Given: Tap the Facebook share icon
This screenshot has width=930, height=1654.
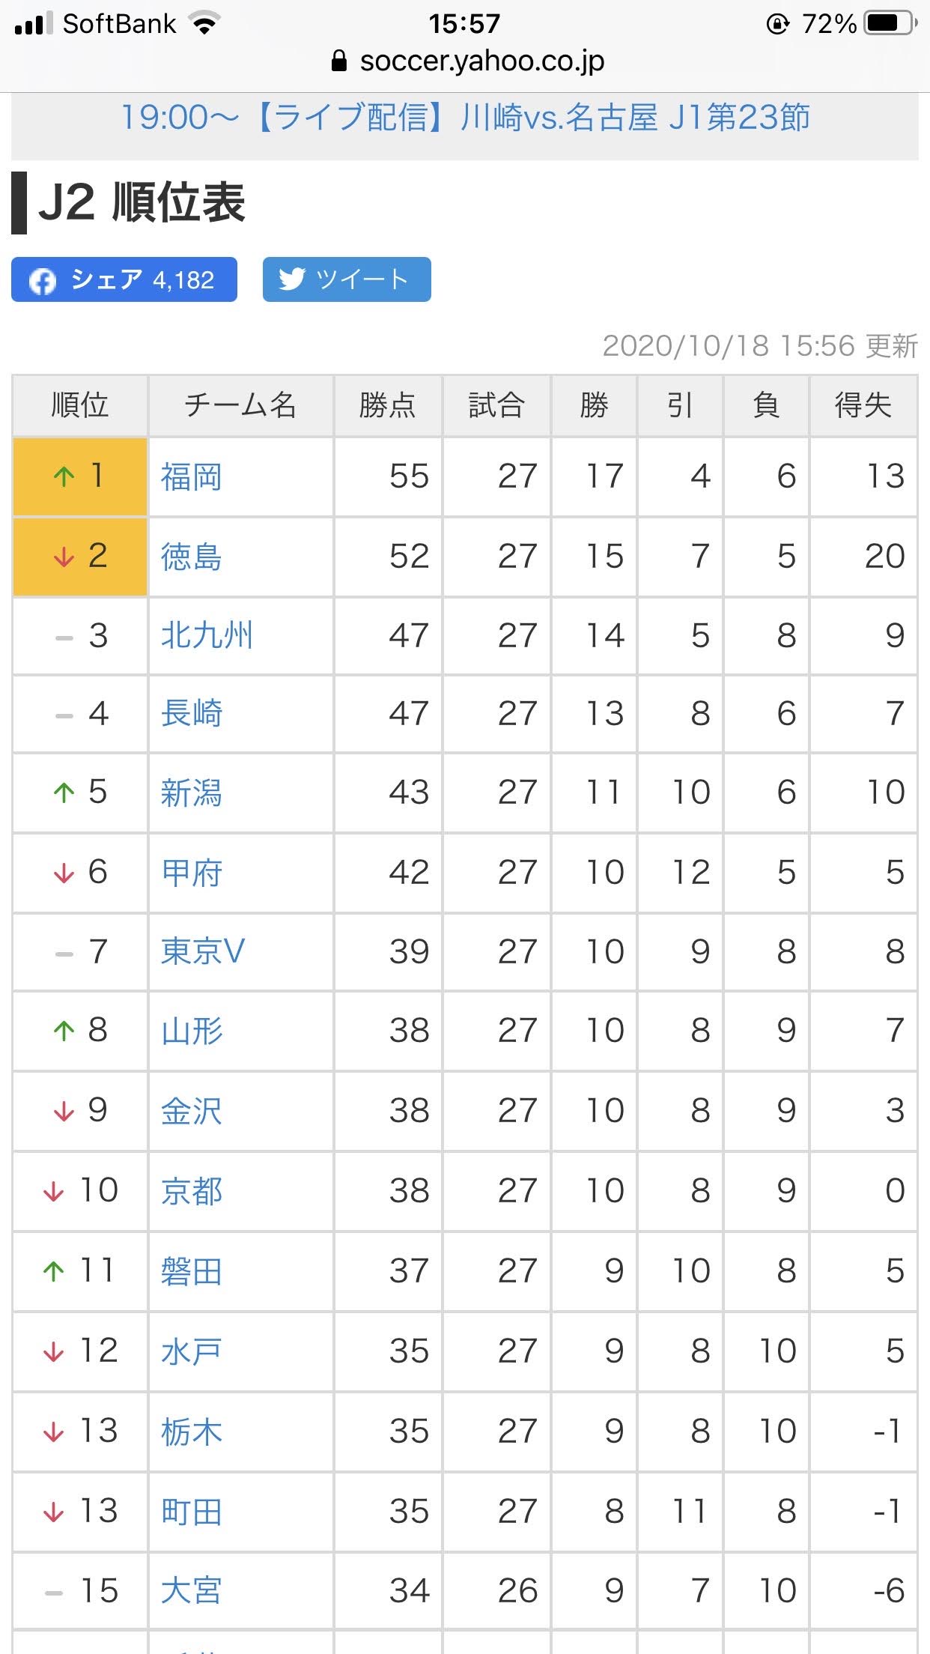Looking at the screenshot, I should pos(43,281).
